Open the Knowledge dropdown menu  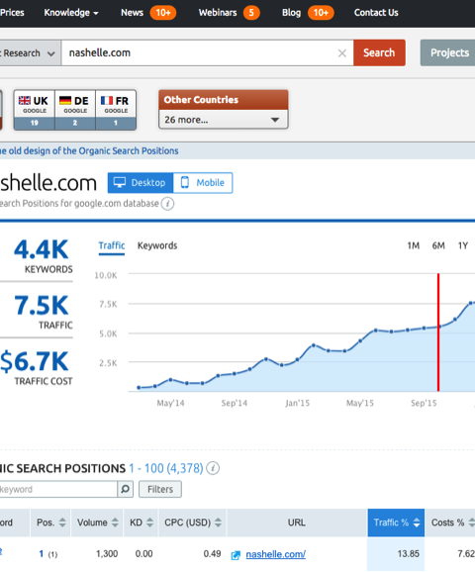[71, 13]
